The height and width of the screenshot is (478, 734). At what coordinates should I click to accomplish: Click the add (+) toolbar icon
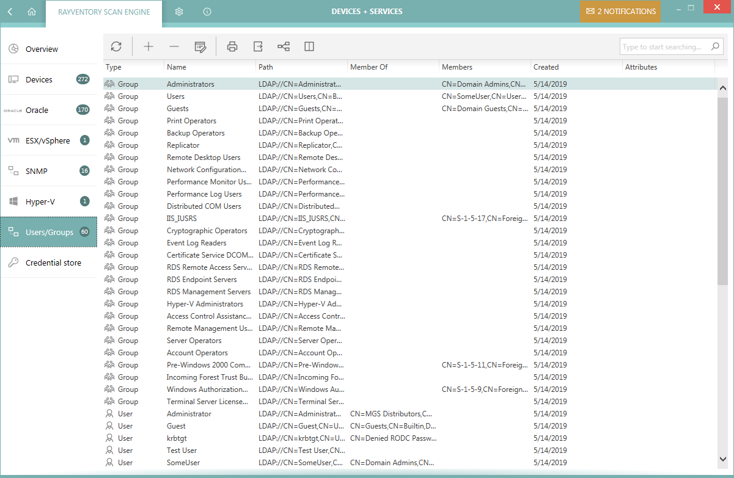click(x=149, y=46)
